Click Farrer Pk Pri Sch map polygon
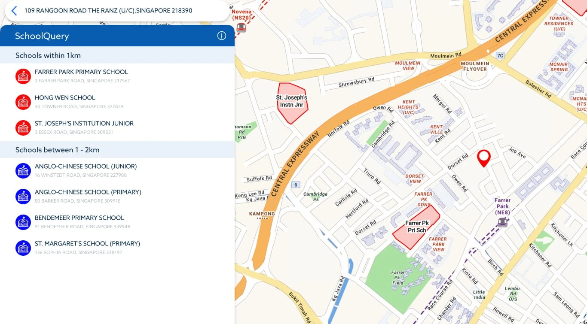 coord(417,227)
